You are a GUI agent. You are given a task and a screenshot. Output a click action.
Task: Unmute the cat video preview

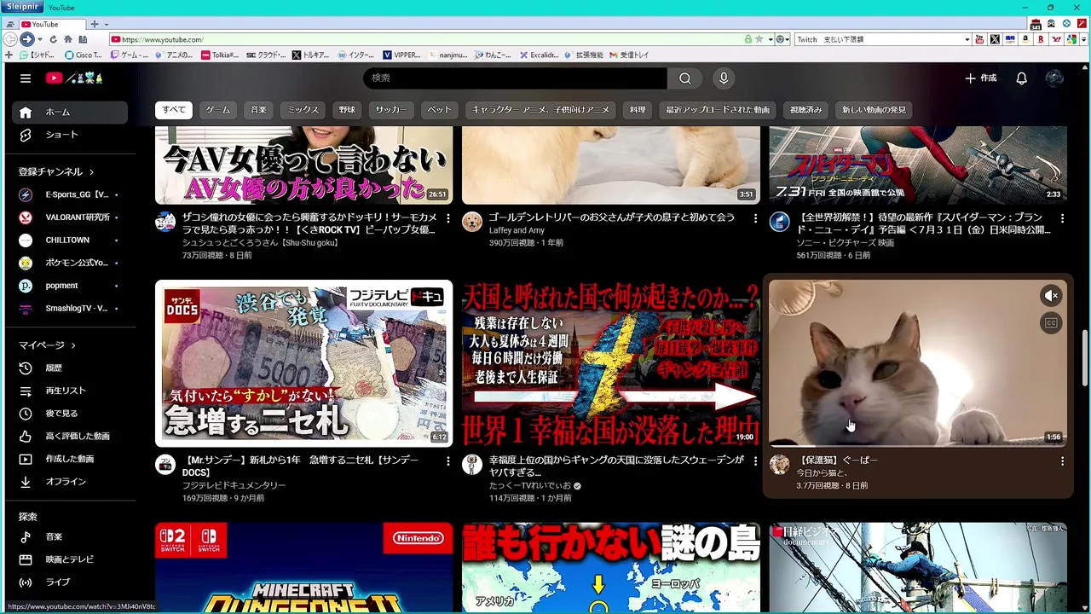pos(1051,296)
